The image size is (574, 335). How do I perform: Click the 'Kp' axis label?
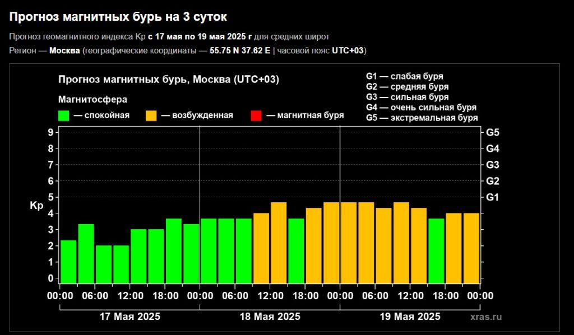click(36, 206)
